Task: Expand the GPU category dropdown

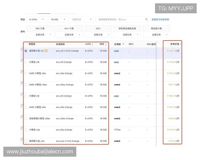Action: tap(98, 35)
